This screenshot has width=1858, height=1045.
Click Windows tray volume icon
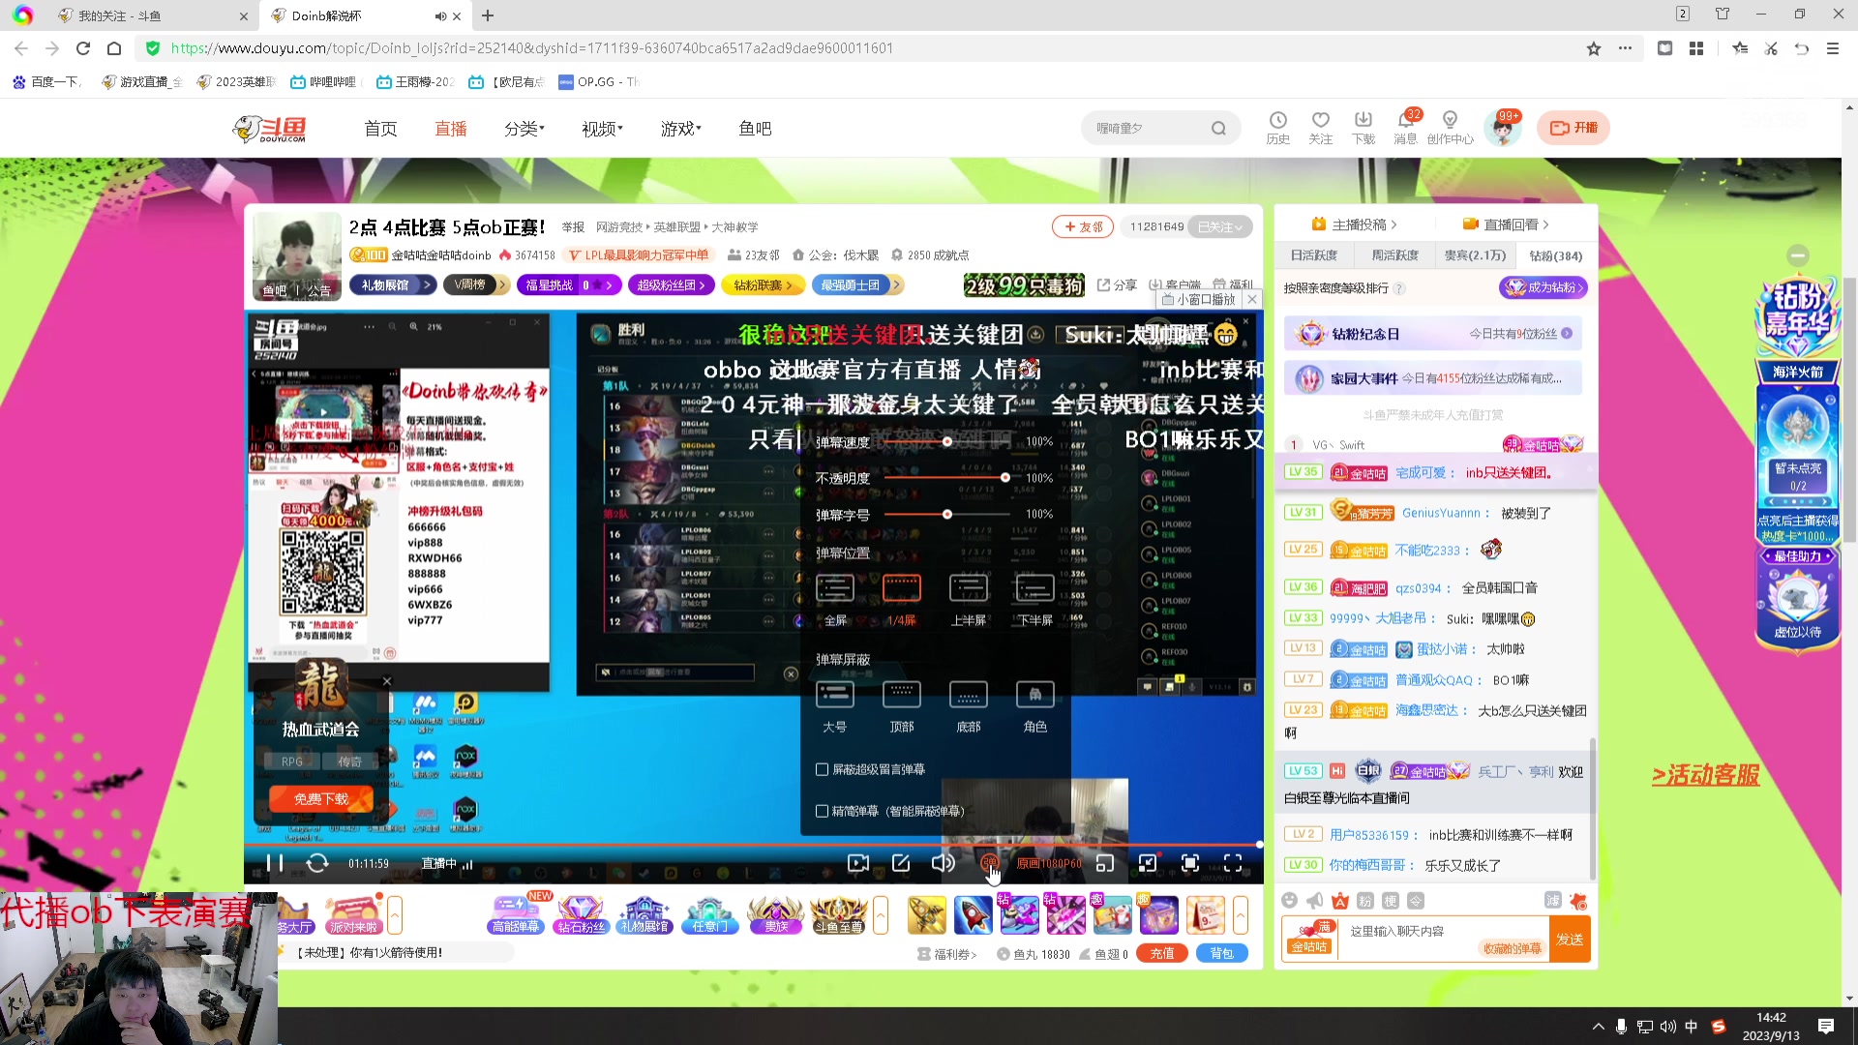click(1667, 1027)
